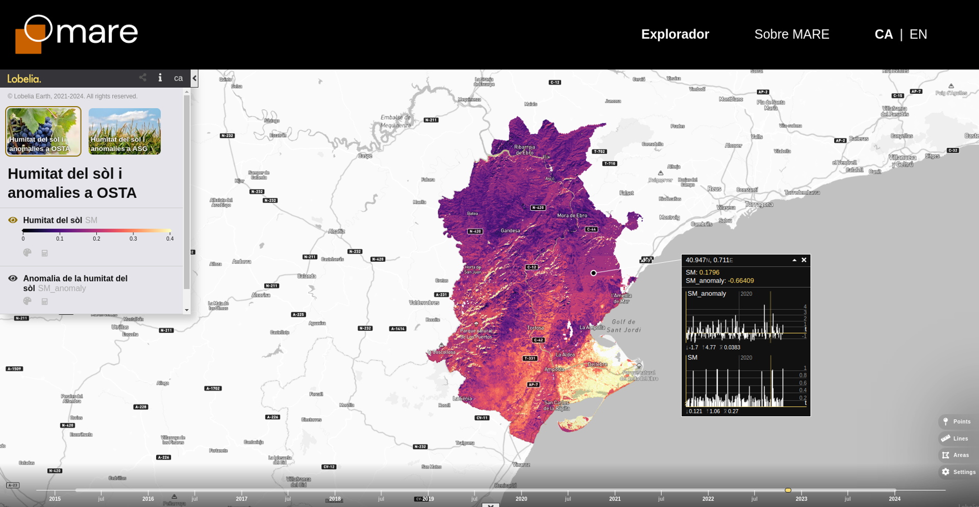Click the side panel scrollbar thumb
979x507 pixels.
187,192
